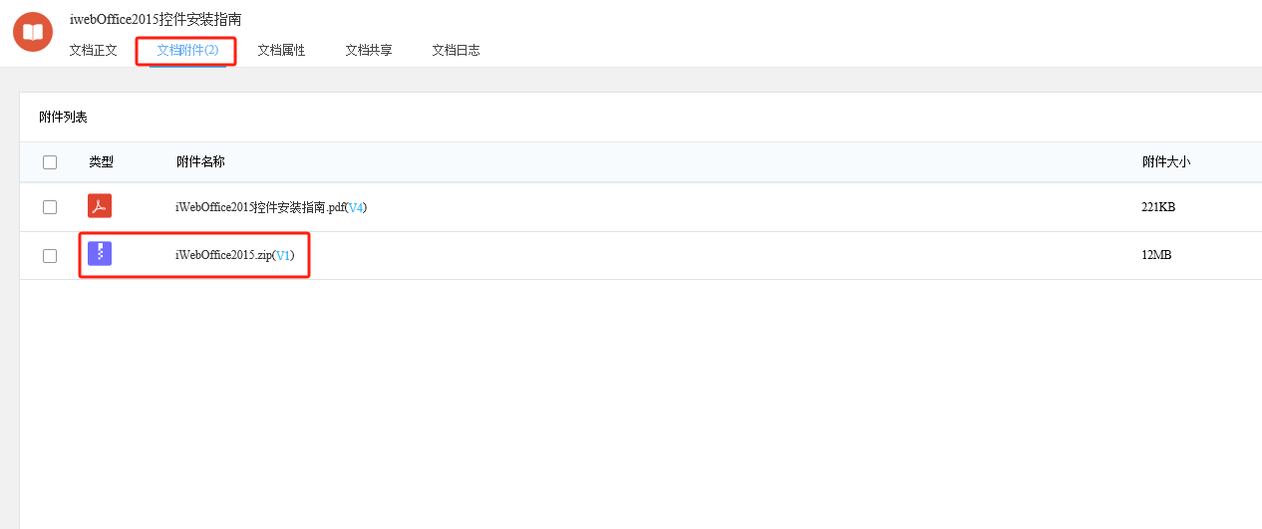Toggle the select-all checkbox in table header
The width and height of the screenshot is (1262, 529).
click(x=50, y=162)
